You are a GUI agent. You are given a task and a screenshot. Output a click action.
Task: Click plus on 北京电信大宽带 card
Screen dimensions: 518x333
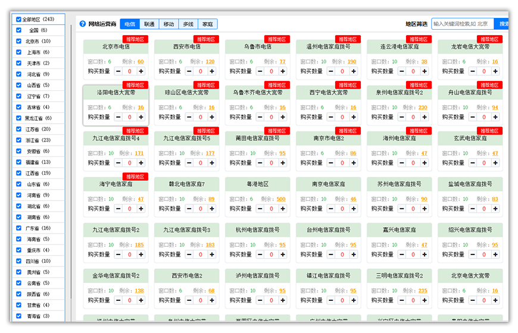pyautogui.click(x=495, y=300)
